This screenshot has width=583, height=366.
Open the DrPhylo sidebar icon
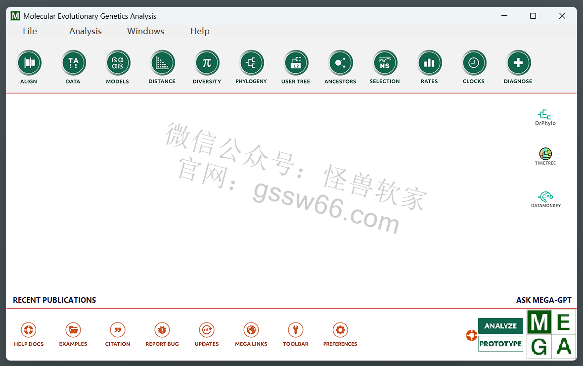[x=545, y=118]
